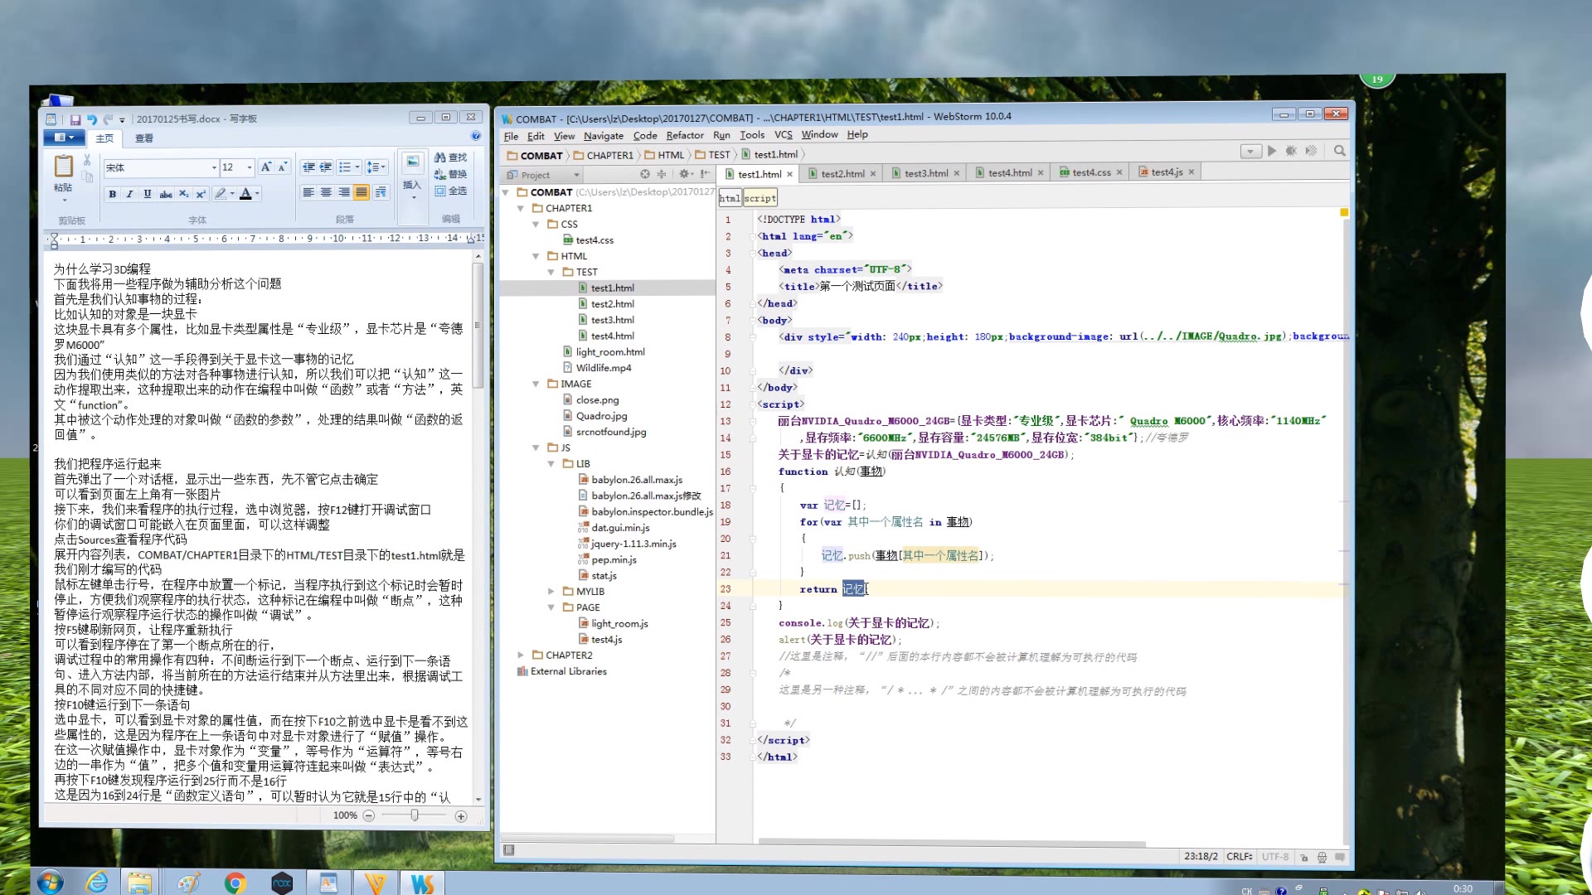Click the 替换 replace button

(451, 174)
